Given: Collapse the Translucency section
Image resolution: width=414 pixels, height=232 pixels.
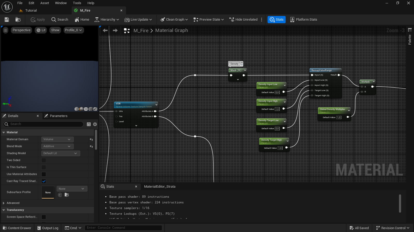Looking at the screenshot, I should (4, 210).
